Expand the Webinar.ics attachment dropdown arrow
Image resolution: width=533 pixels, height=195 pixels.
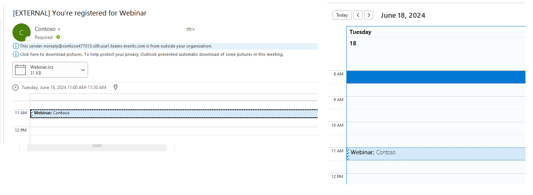click(83, 70)
